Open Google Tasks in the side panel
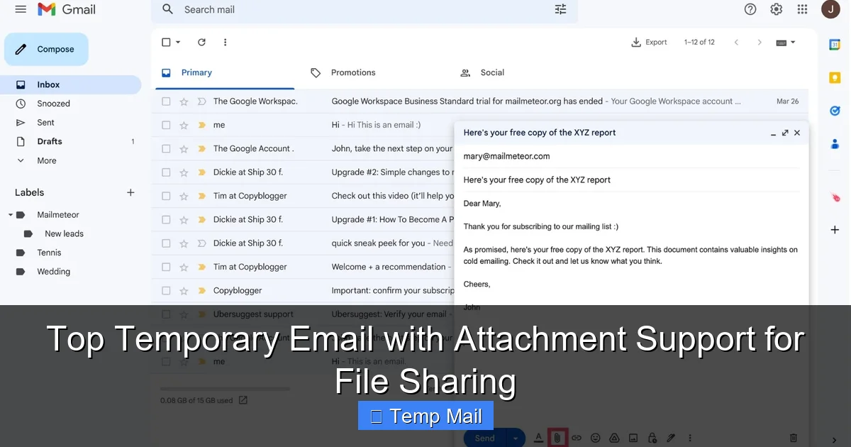The image size is (851, 447). [x=834, y=110]
